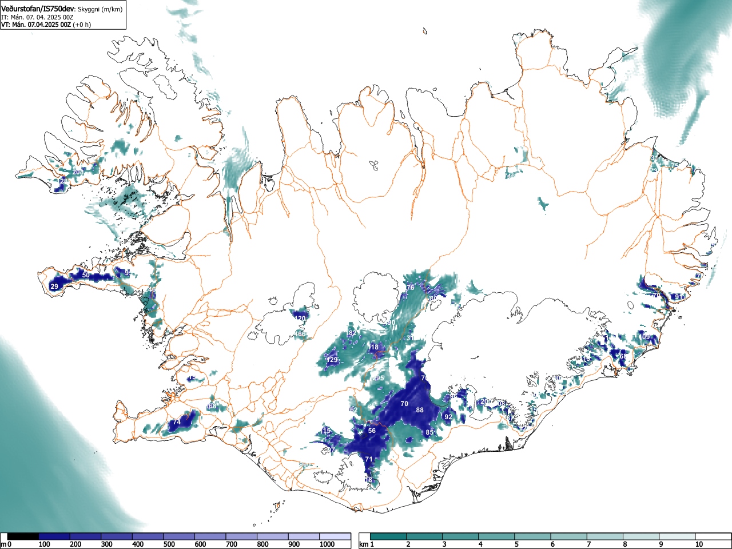Select the 'km' unit label in legend

(x=364, y=544)
